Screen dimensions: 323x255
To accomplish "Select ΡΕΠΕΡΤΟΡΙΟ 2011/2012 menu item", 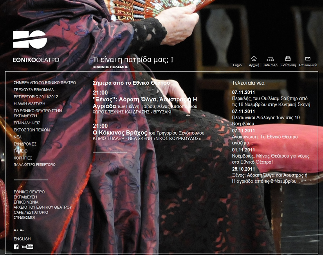I will (x=36, y=97).
